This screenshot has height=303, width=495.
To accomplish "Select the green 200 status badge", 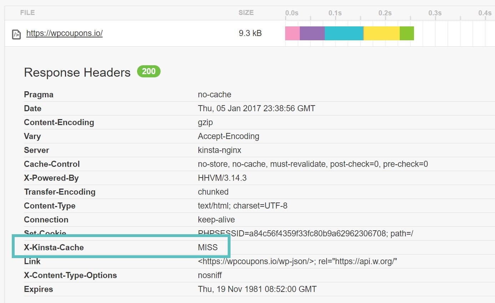I will pyautogui.click(x=148, y=71).
